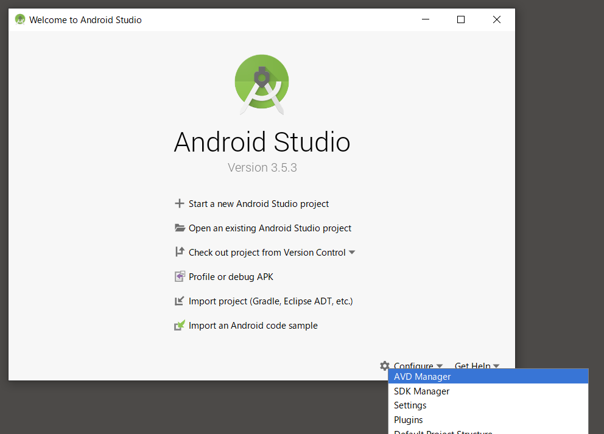Click the Import Android code sample icon

[180, 326]
